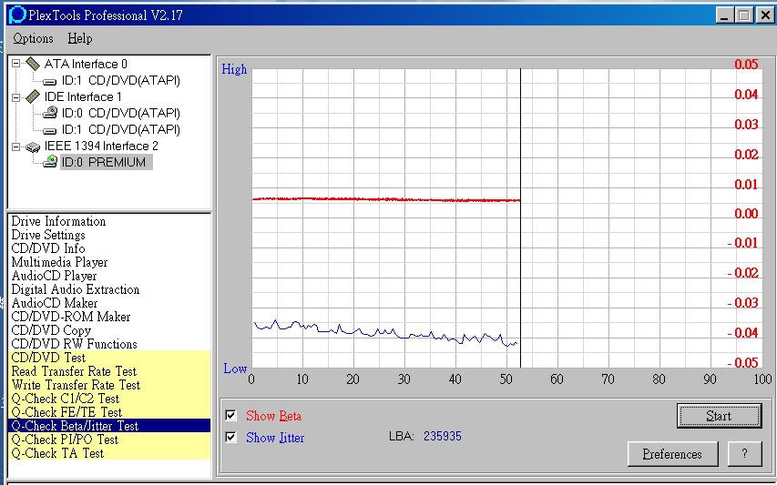777x485 pixels.
Task: Collapse the IDE Interface 1 node
Action: (x=15, y=97)
